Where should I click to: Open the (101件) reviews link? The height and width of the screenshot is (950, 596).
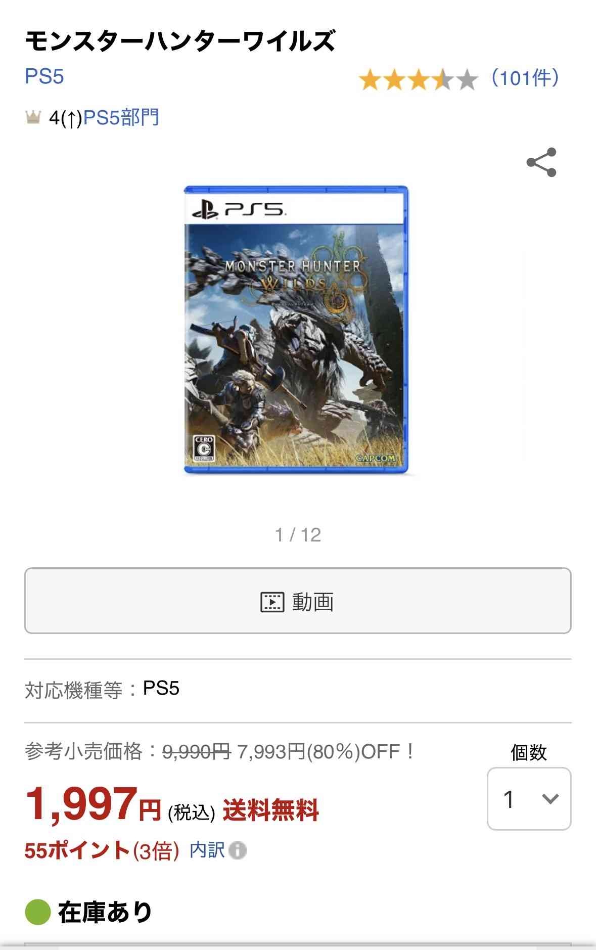[525, 78]
